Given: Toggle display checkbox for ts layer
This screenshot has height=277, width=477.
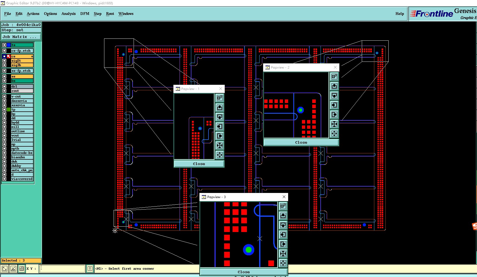Looking at the screenshot, I should click(4, 45).
